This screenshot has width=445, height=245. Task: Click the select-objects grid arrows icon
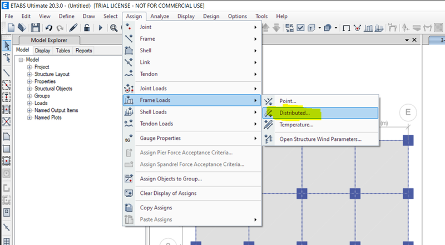289,28
